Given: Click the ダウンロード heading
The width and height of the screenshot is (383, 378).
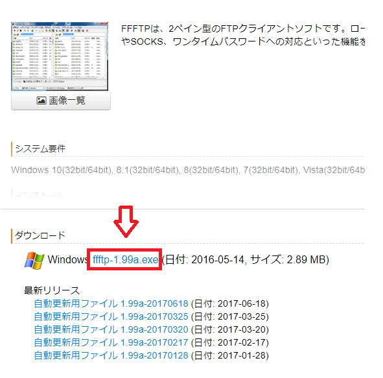Looking at the screenshot, I should [x=40, y=235].
